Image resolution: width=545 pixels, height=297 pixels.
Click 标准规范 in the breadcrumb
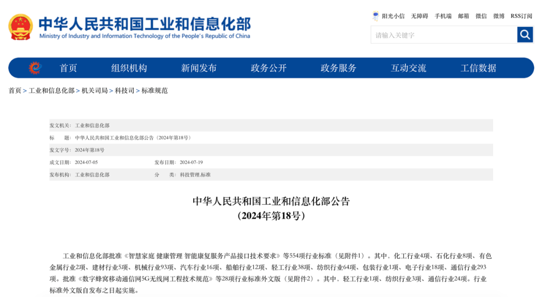tap(155, 91)
